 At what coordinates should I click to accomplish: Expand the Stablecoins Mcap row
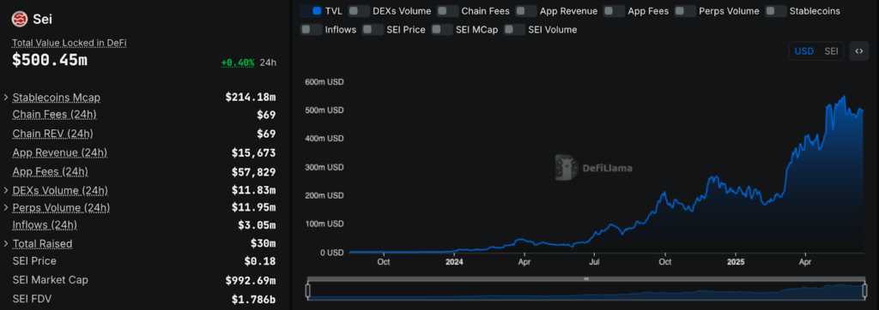click(x=6, y=98)
